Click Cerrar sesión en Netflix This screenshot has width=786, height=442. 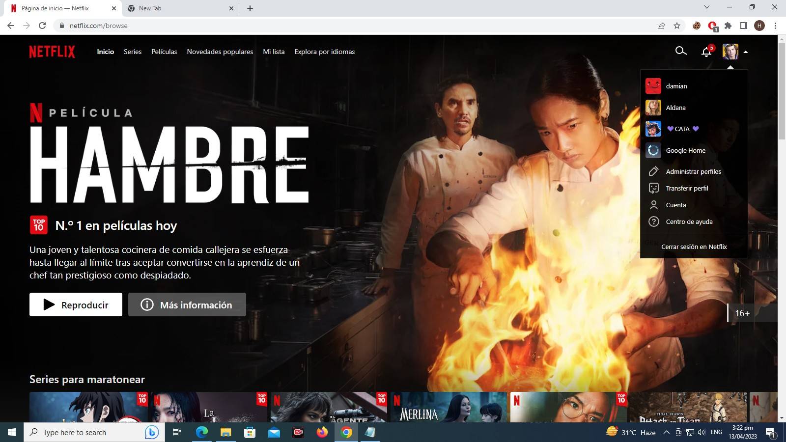click(x=694, y=247)
